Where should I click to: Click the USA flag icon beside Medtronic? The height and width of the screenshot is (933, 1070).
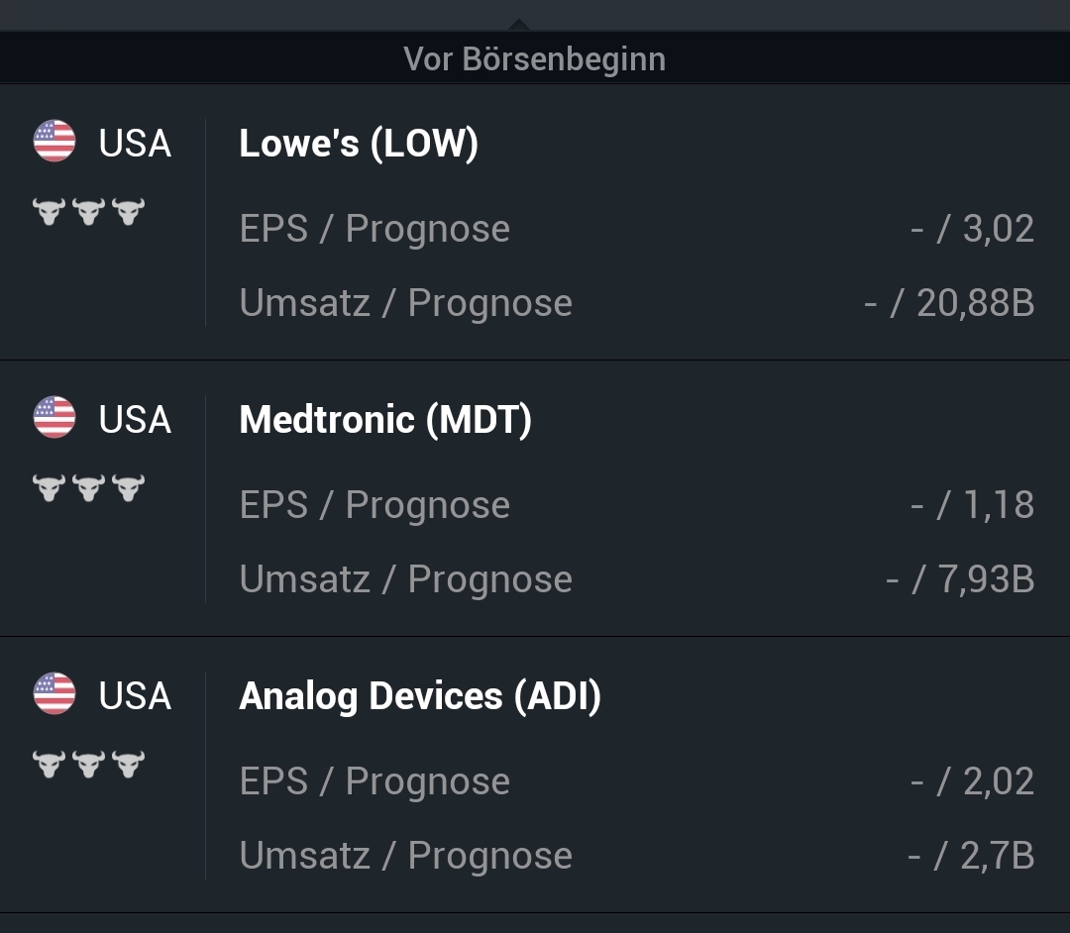pyautogui.click(x=54, y=417)
